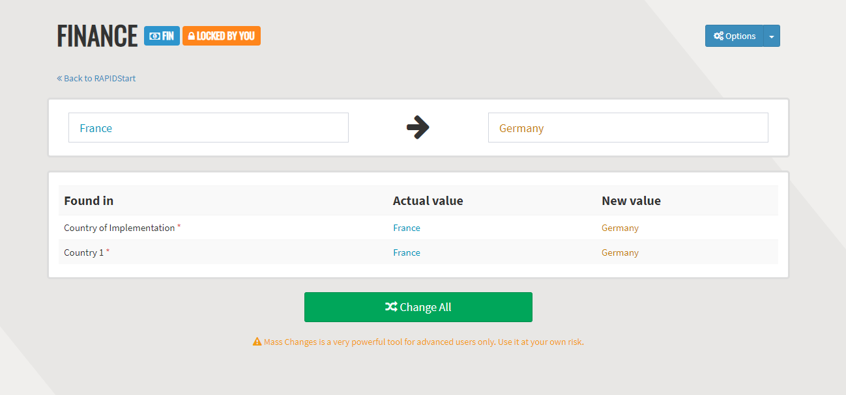Click the money icon in the FIN badge
This screenshot has width=846, height=395.
click(x=154, y=36)
